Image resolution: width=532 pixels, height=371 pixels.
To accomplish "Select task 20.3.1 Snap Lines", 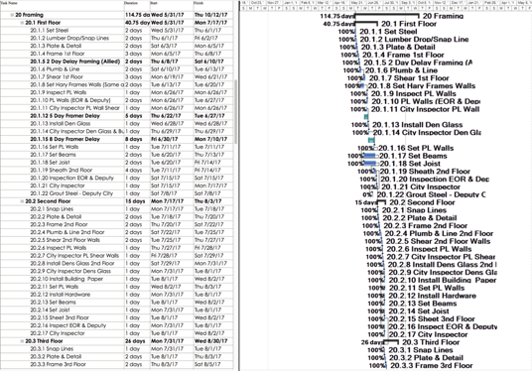I will pyautogui.click(x=52, y=349).
